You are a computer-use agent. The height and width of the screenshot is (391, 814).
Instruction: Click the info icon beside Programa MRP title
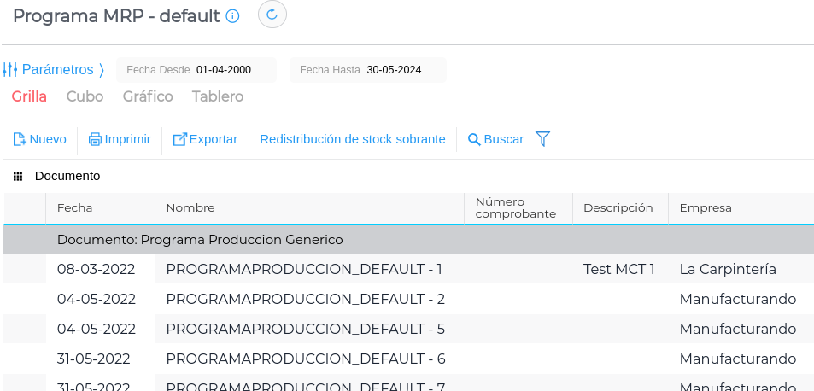pos(232,15)
